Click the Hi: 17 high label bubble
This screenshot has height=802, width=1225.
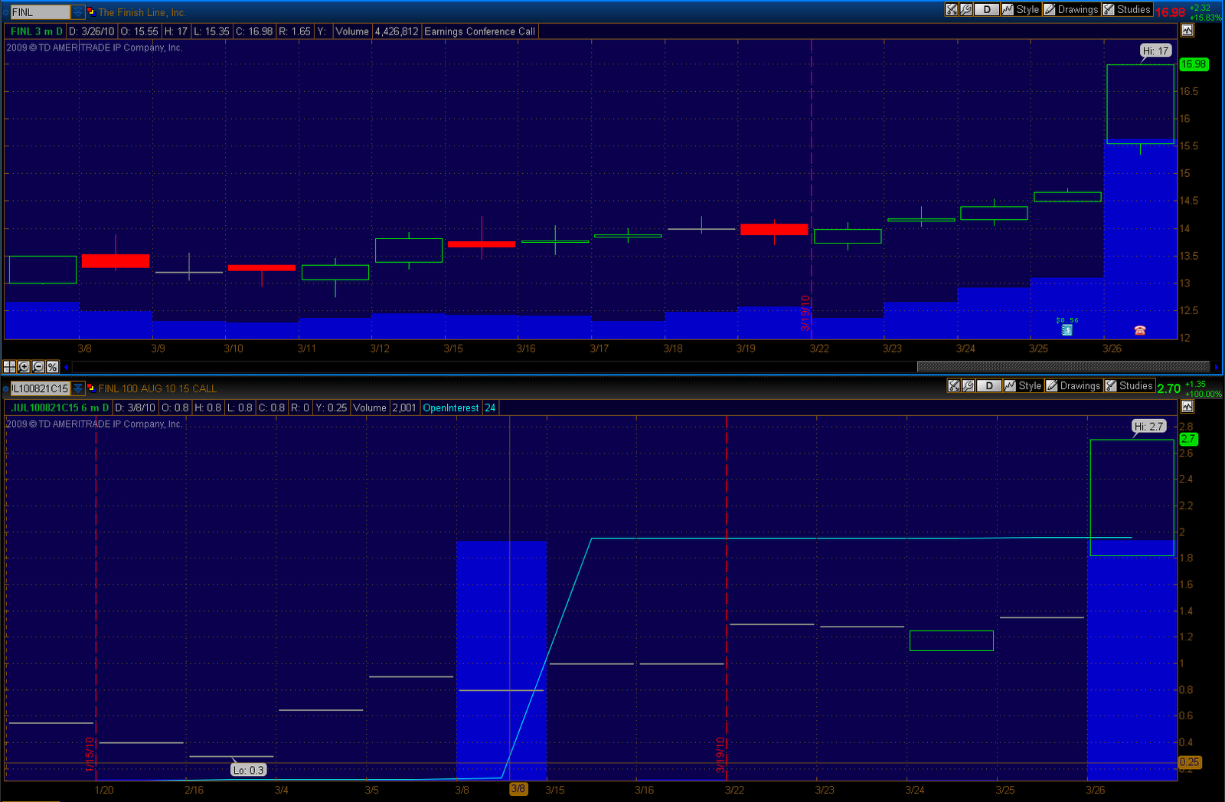click(x=1155, y=51)
